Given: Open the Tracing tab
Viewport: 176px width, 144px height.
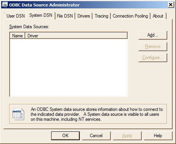Looking at the screenshot, I should click(102, 16).
